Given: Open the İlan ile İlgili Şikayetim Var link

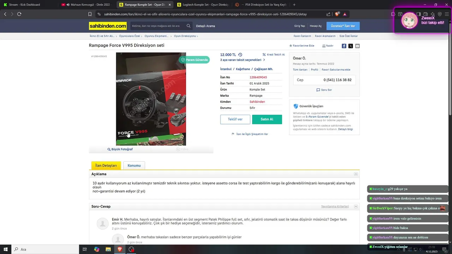Looking at the screenshot, I should 250,134.
